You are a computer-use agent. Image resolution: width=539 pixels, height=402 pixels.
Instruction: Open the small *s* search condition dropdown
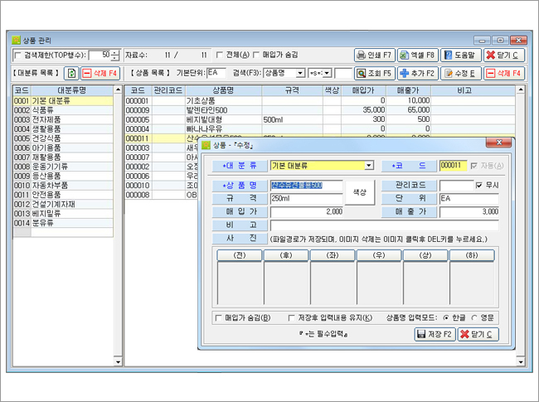[327, 73]
